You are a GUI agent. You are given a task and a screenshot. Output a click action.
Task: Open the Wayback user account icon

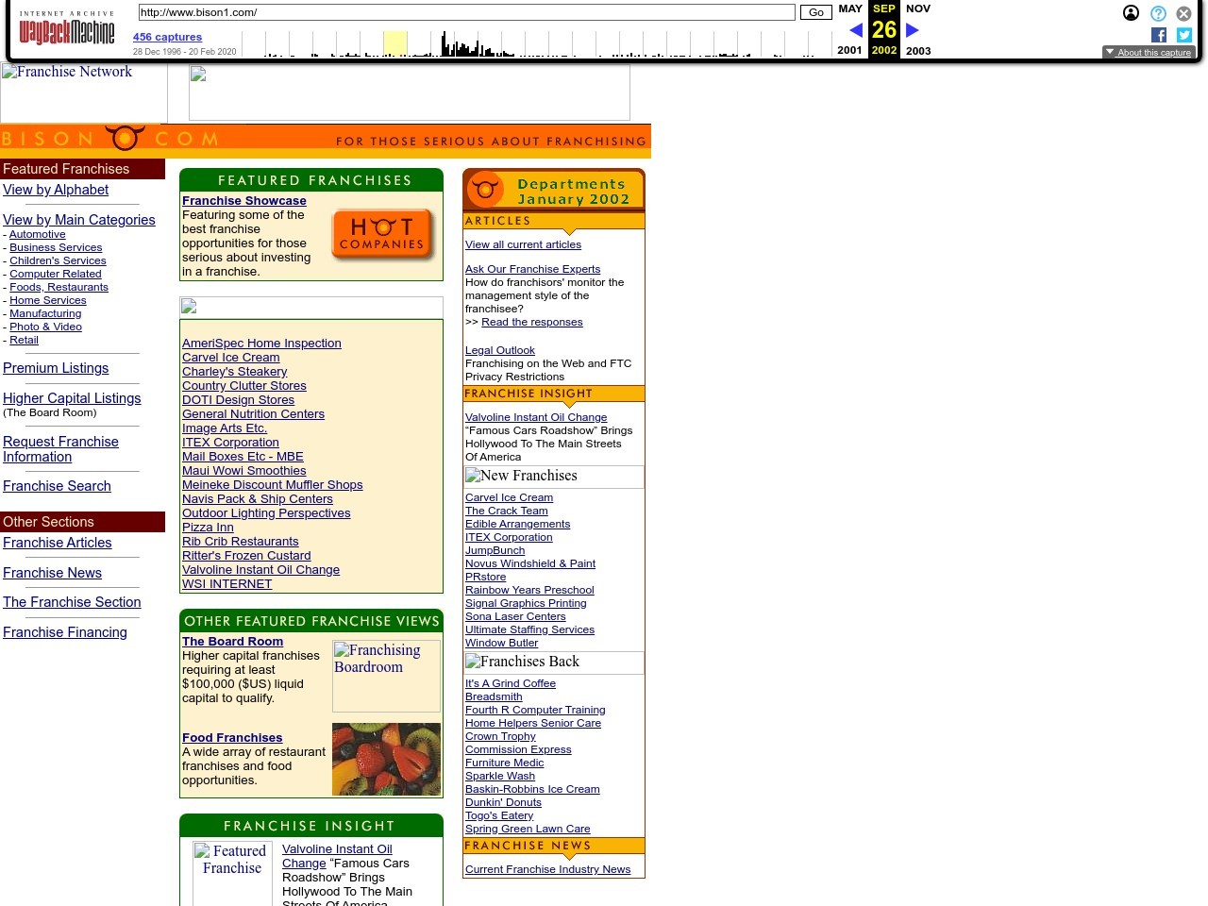tap(1131, 13)
